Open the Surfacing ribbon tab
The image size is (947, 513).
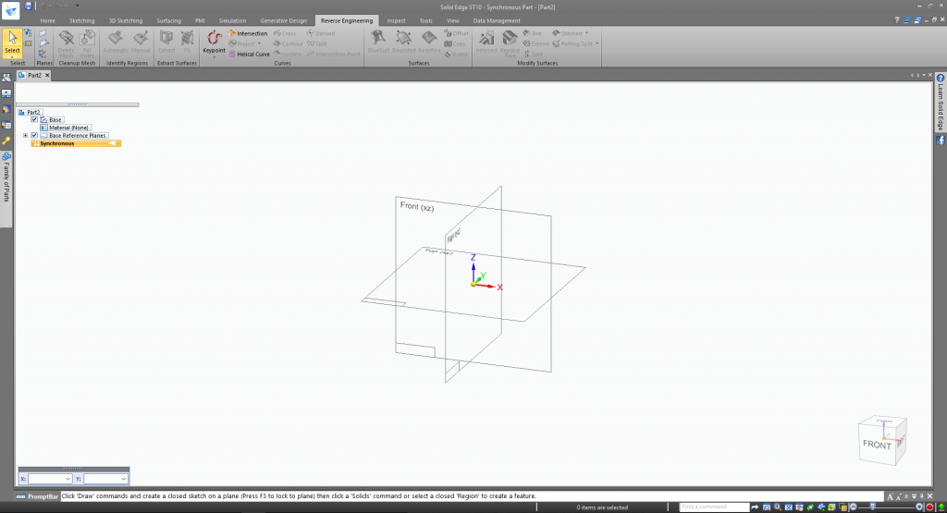168,20
